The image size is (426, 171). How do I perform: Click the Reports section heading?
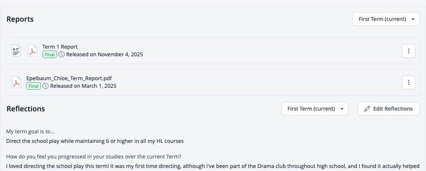point(20,19)
